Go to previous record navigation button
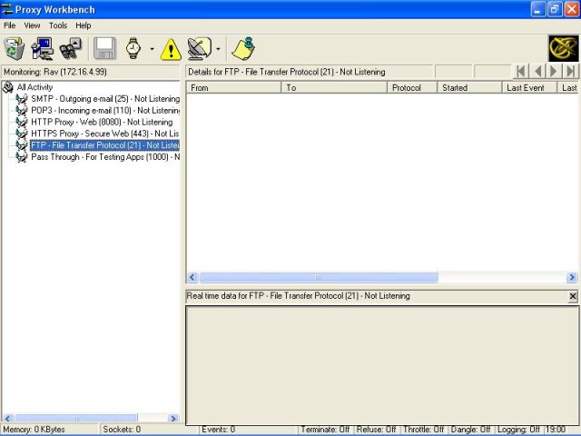Viewport: 581px width, 436px height. tap(537, 71)
